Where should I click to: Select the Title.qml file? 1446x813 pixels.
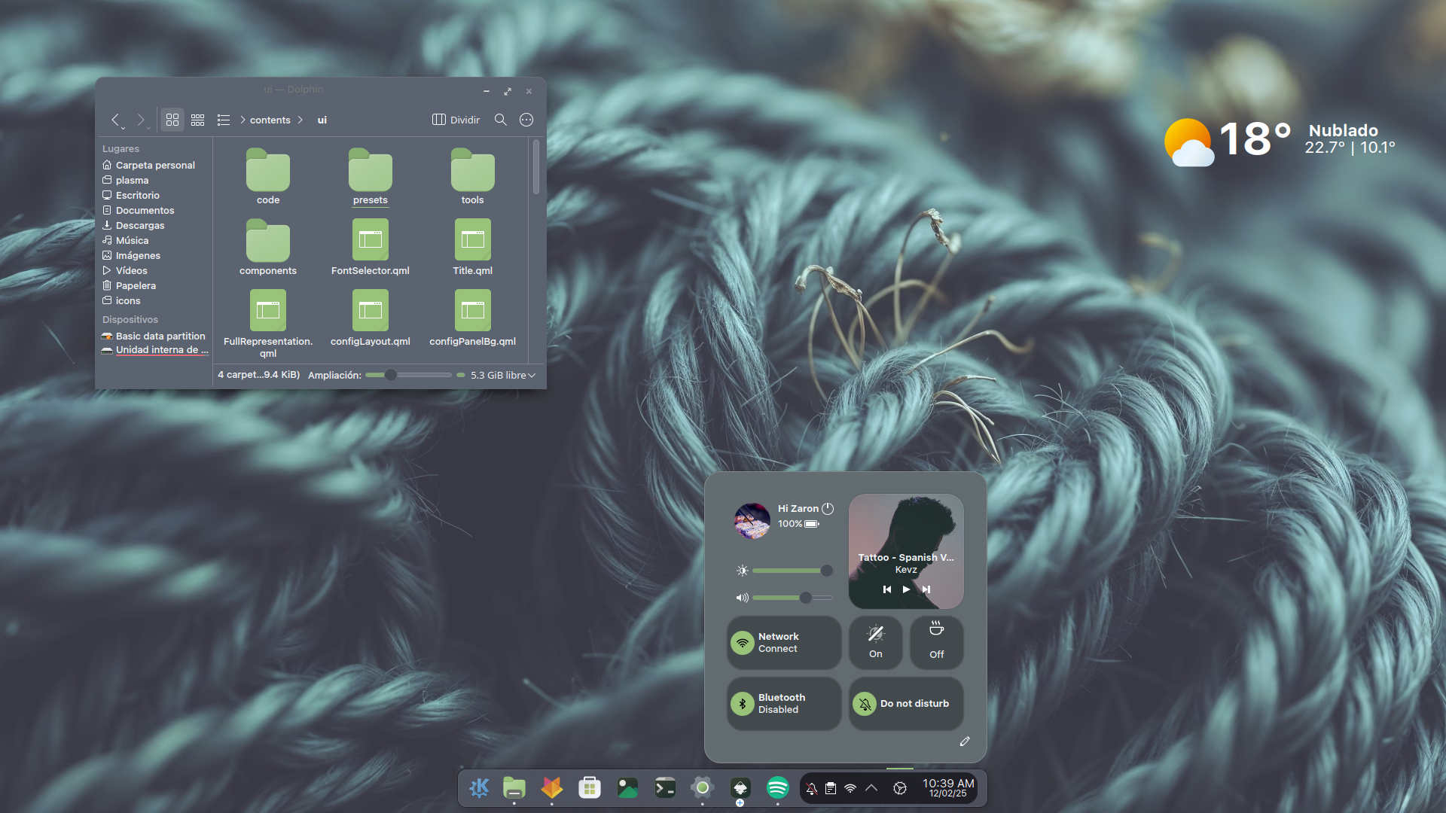473,247
